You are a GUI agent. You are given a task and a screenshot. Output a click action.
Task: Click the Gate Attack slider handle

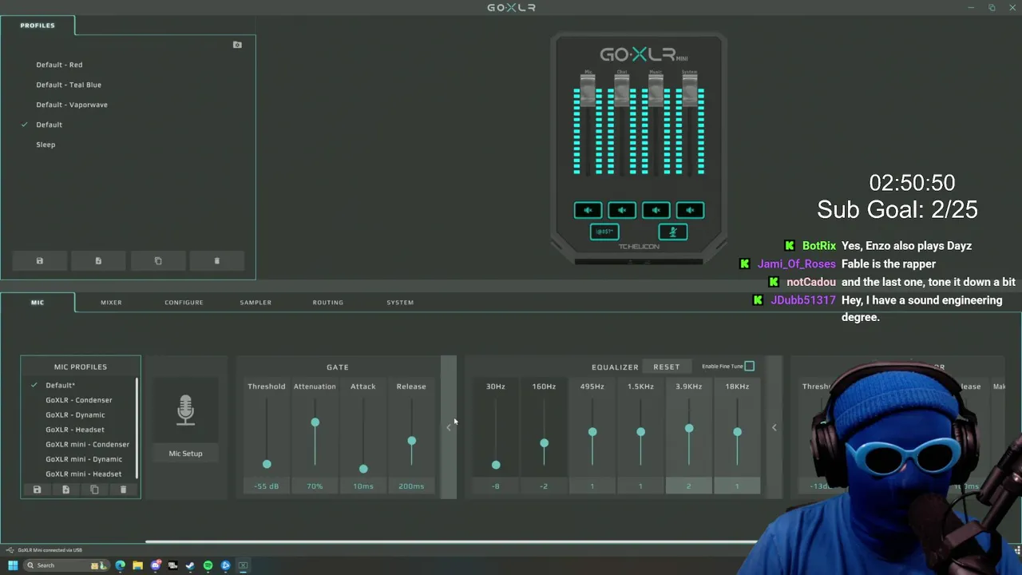point(363,469)
